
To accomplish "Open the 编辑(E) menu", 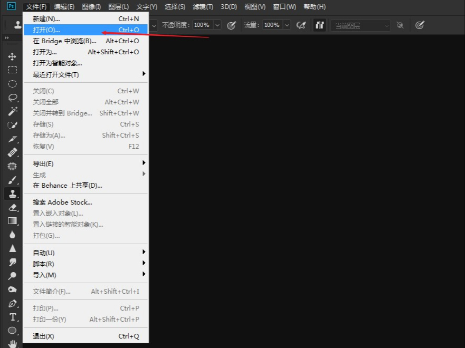I will [64, 6].
